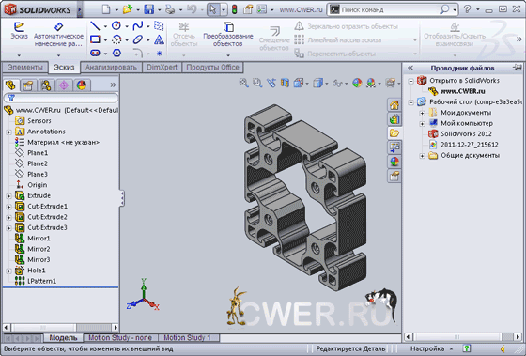The width and height of the screenshot is (526, 356).
Task: Expand the Extrude feature node
Action: [8, 196]
